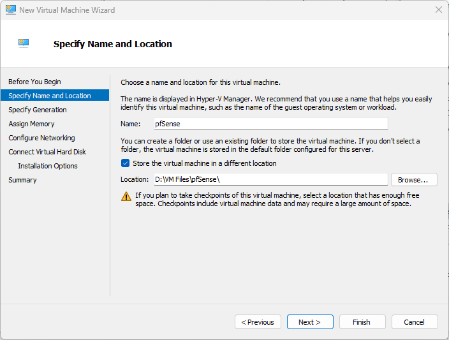Jump to the Specify Generation step
This screenshot has height=340, width=449.
click(38, 110)
